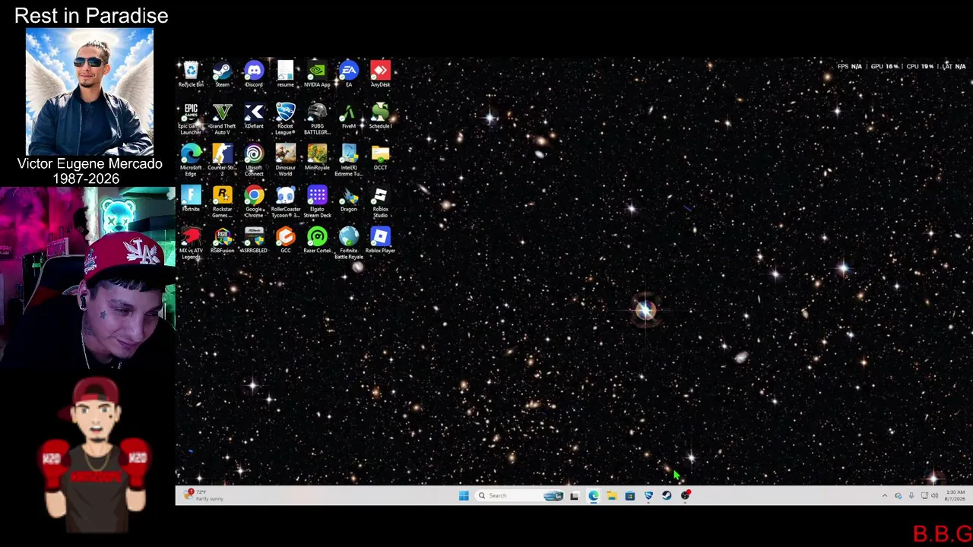Image resolution: width=973 pixels, height=547 pixels.
Task: Select the Fortnite desktop icon
Action: [x=191, y=199]
